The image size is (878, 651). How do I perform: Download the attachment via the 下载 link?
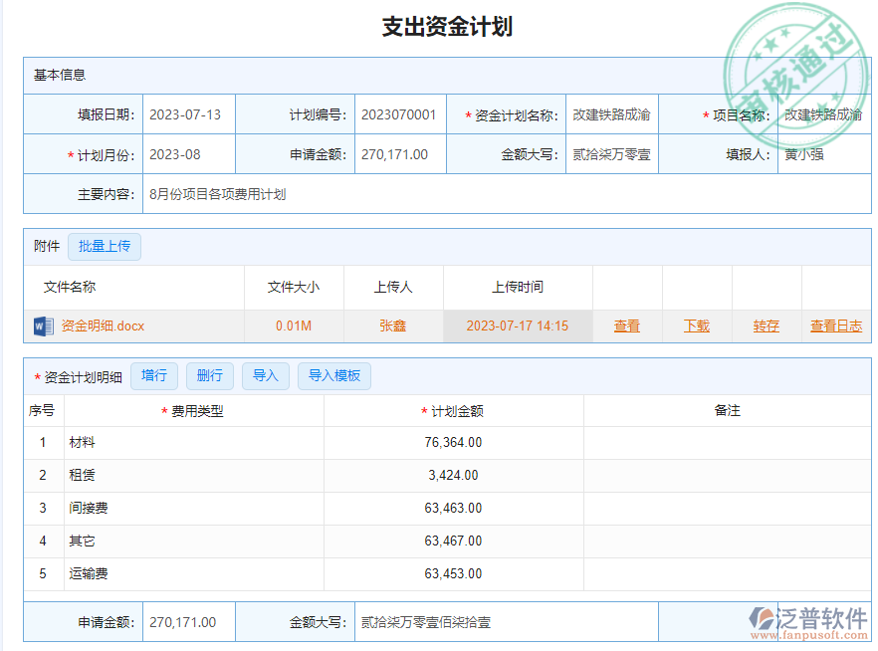point(697,325)
